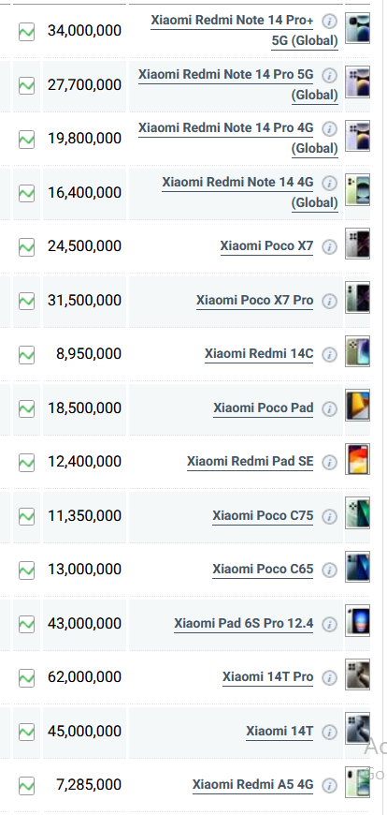The width and height of the screenshot is (387, 815).
Task: Open price chart for Xiaomi Redmi 14C
Action: (26, 355)
